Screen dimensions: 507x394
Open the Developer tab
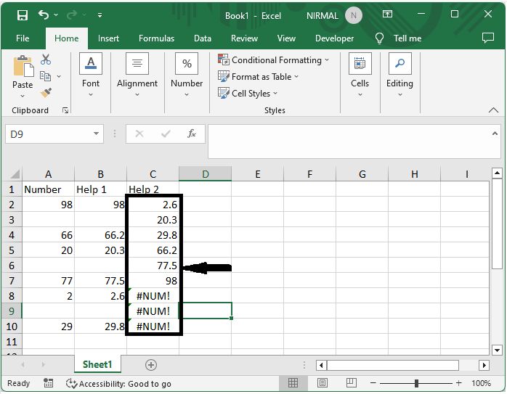[334, 38]
